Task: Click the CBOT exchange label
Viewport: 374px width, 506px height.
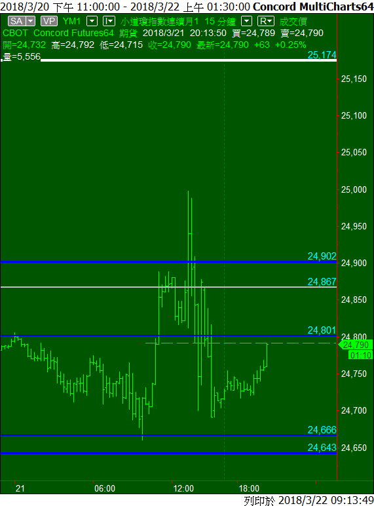Action: [x=15, y=33]
